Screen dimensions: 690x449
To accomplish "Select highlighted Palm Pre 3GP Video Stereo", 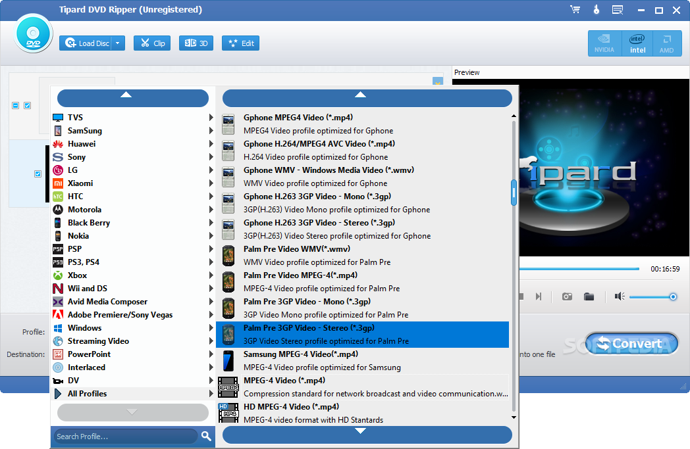I will [x=362, y=335].
